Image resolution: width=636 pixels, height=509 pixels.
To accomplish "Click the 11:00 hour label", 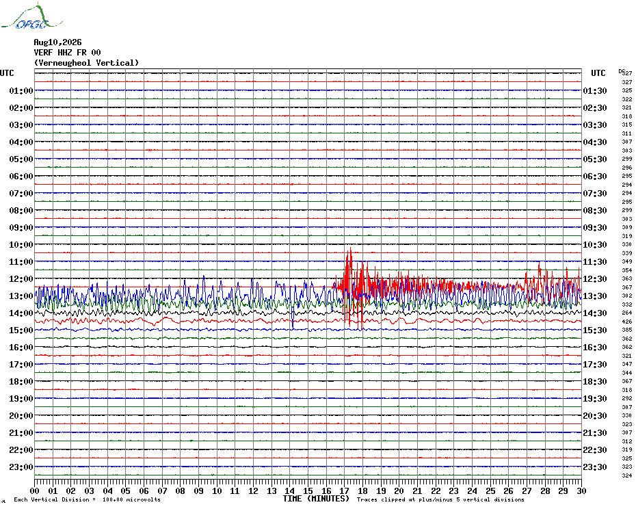I will tap(21, 262).
